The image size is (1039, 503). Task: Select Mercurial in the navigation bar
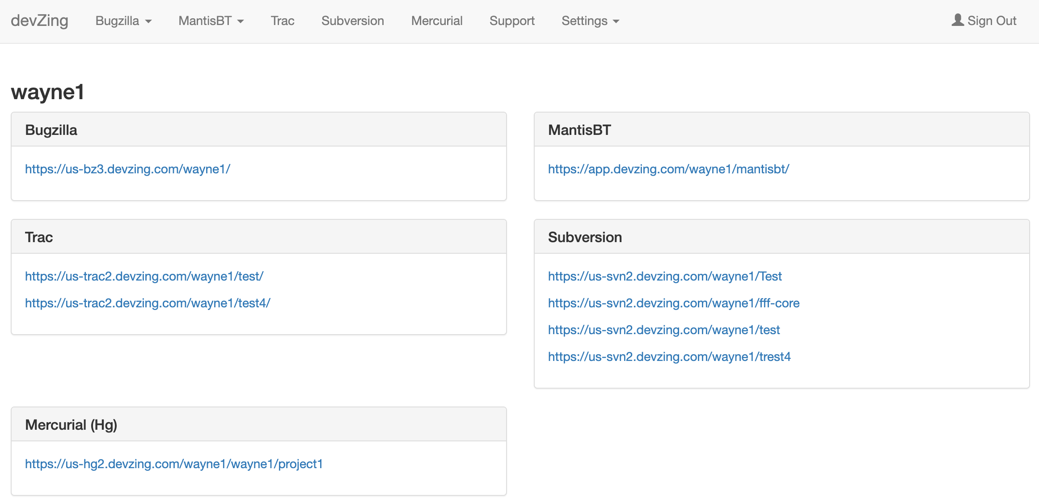[x=436, y=21]
